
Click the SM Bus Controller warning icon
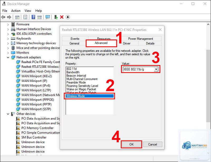click(18, 138)
